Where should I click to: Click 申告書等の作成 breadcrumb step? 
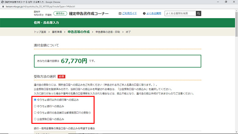[x=78, y=32]
